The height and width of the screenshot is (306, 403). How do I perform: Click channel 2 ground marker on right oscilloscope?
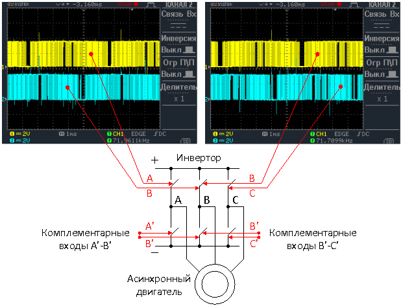point(207,99)
